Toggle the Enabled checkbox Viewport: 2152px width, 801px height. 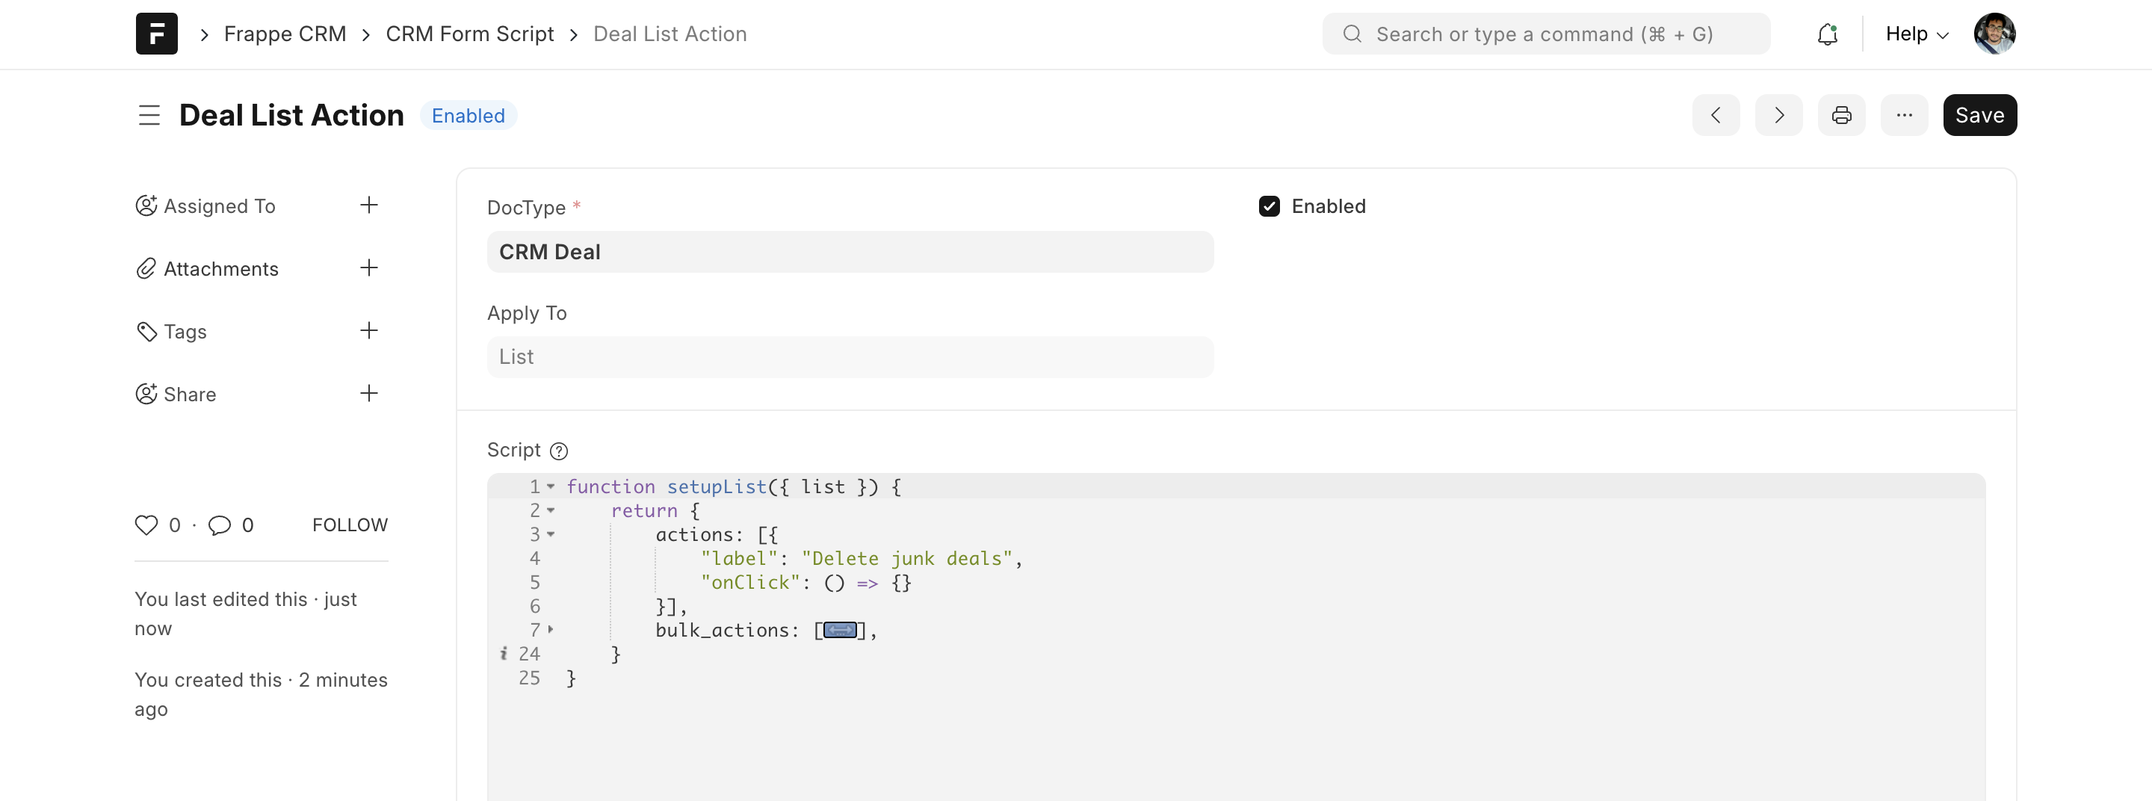pos(1269,206)
